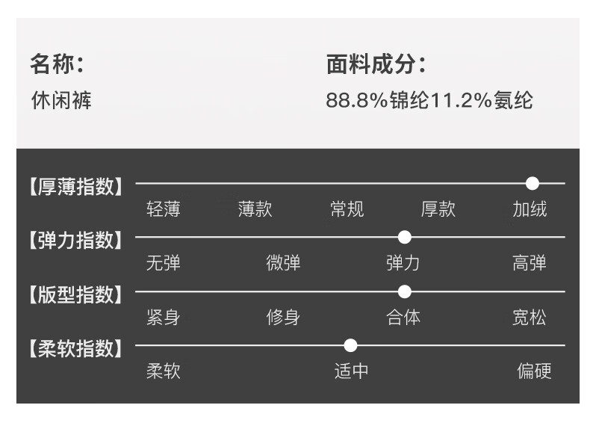Click the 弹力指数 slider handle
The image size is (590, 426).
[x=405, y=237]
